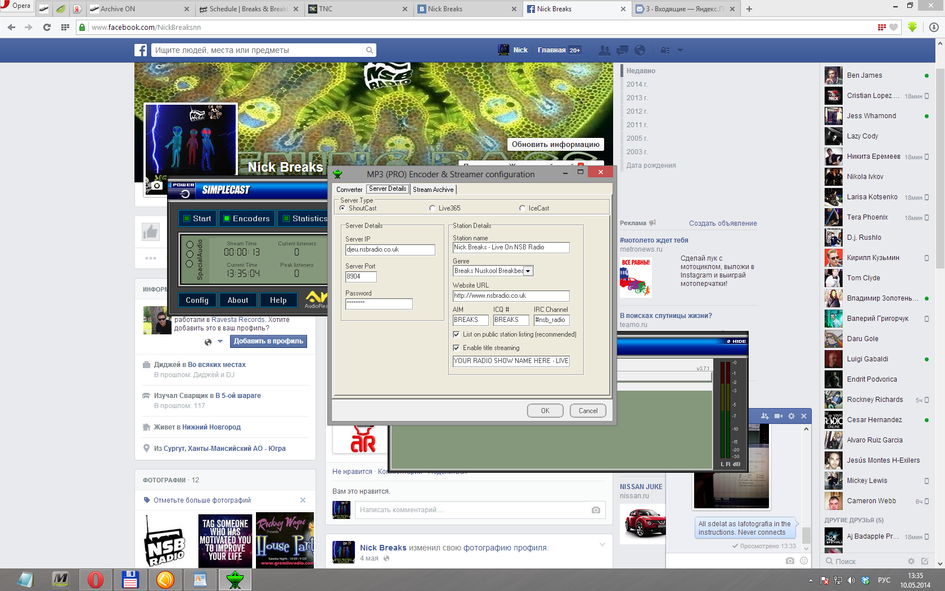Select the IceCast radio button
Viewport: 945px width, 591px height.
(x=522, y=208)
